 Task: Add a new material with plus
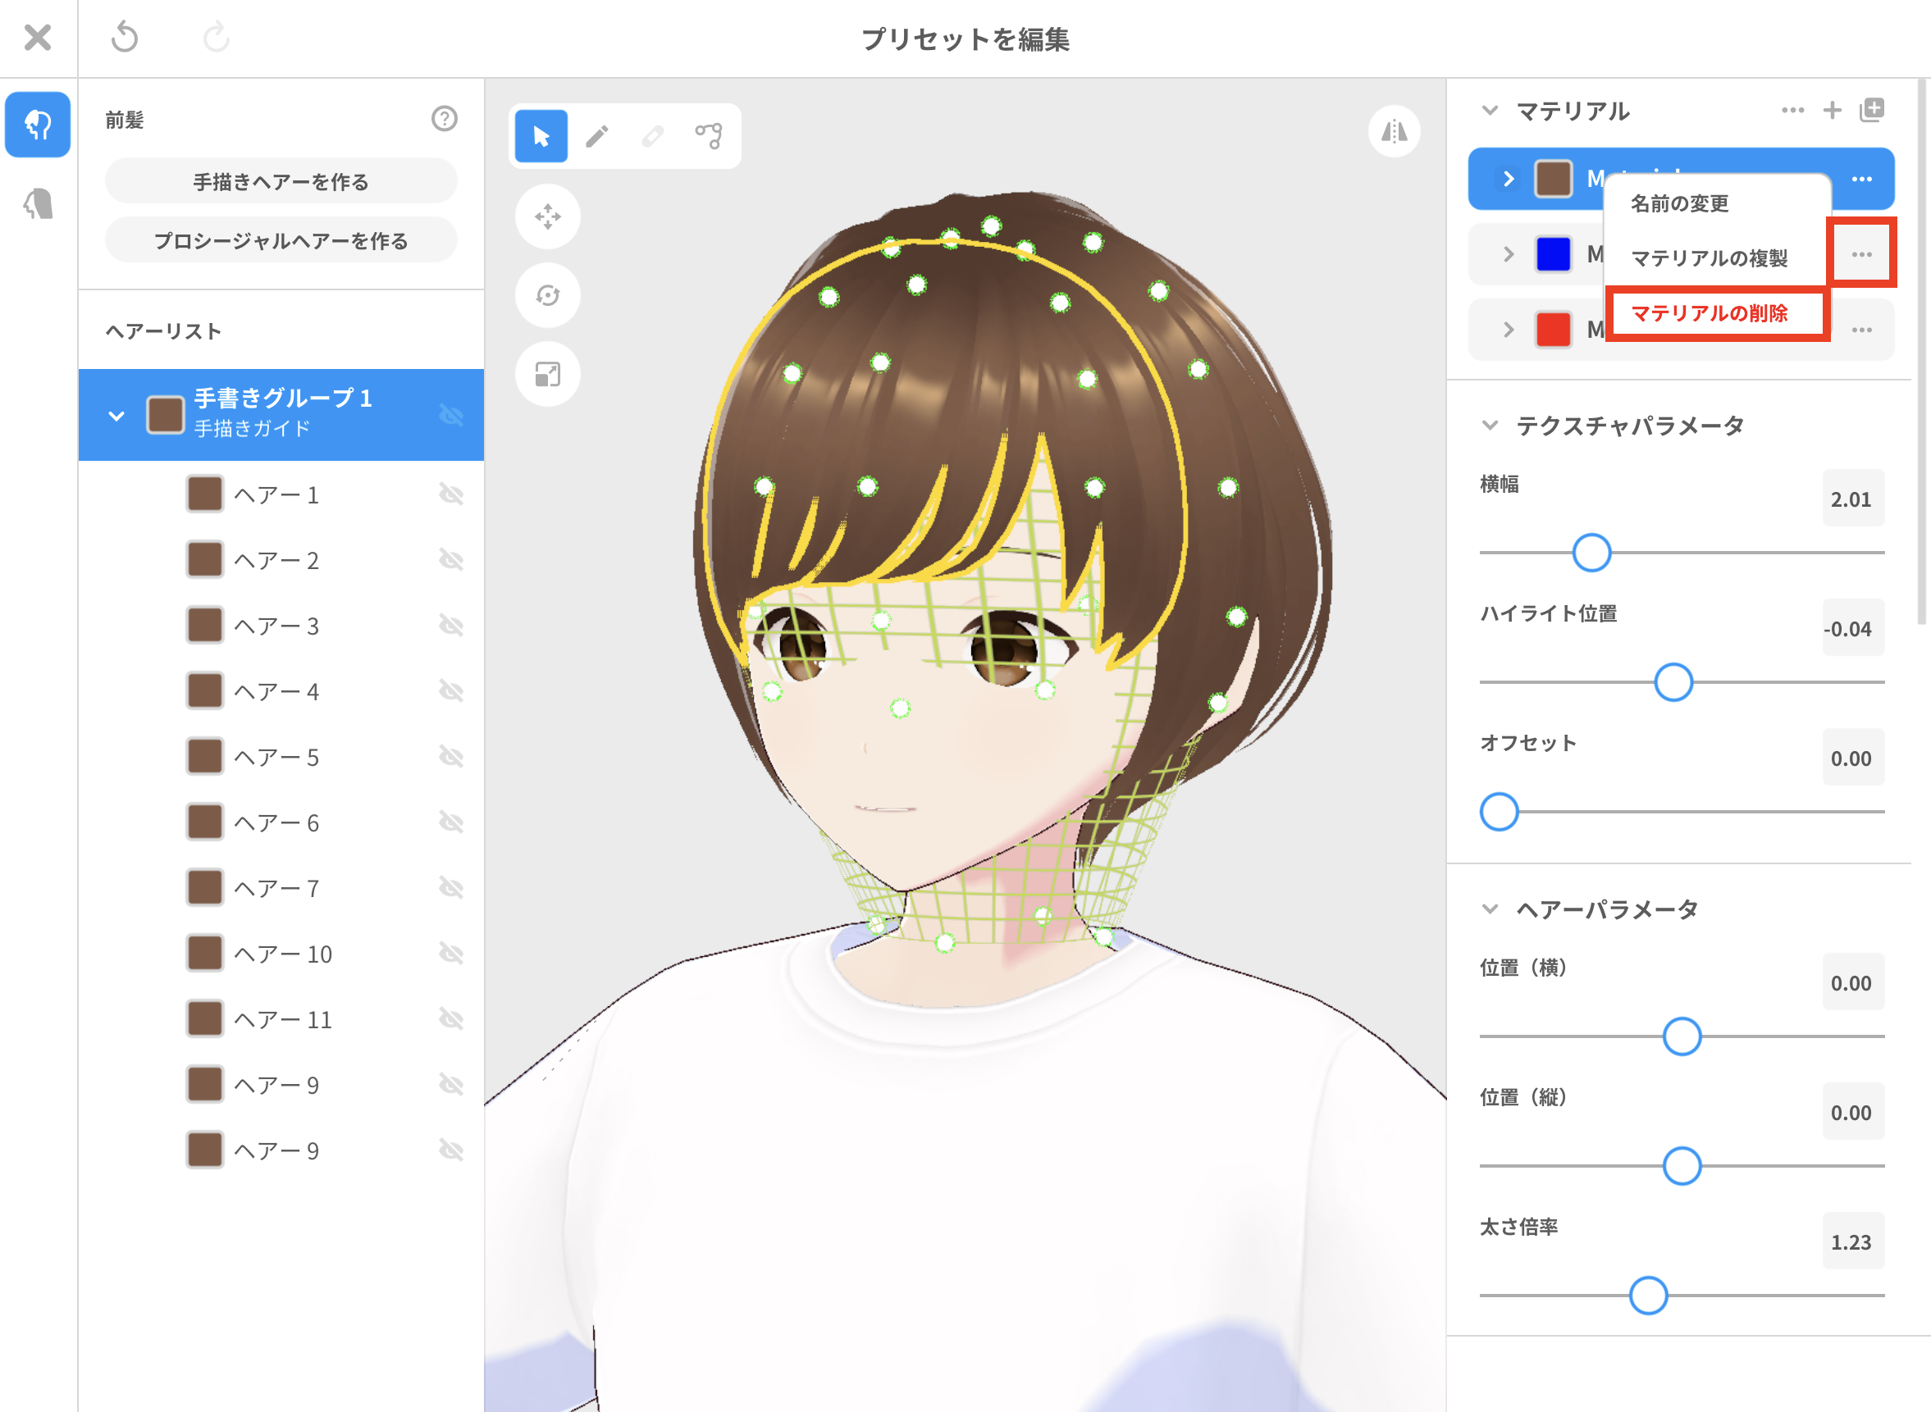pyautogui.click(x=1832, y=110)
